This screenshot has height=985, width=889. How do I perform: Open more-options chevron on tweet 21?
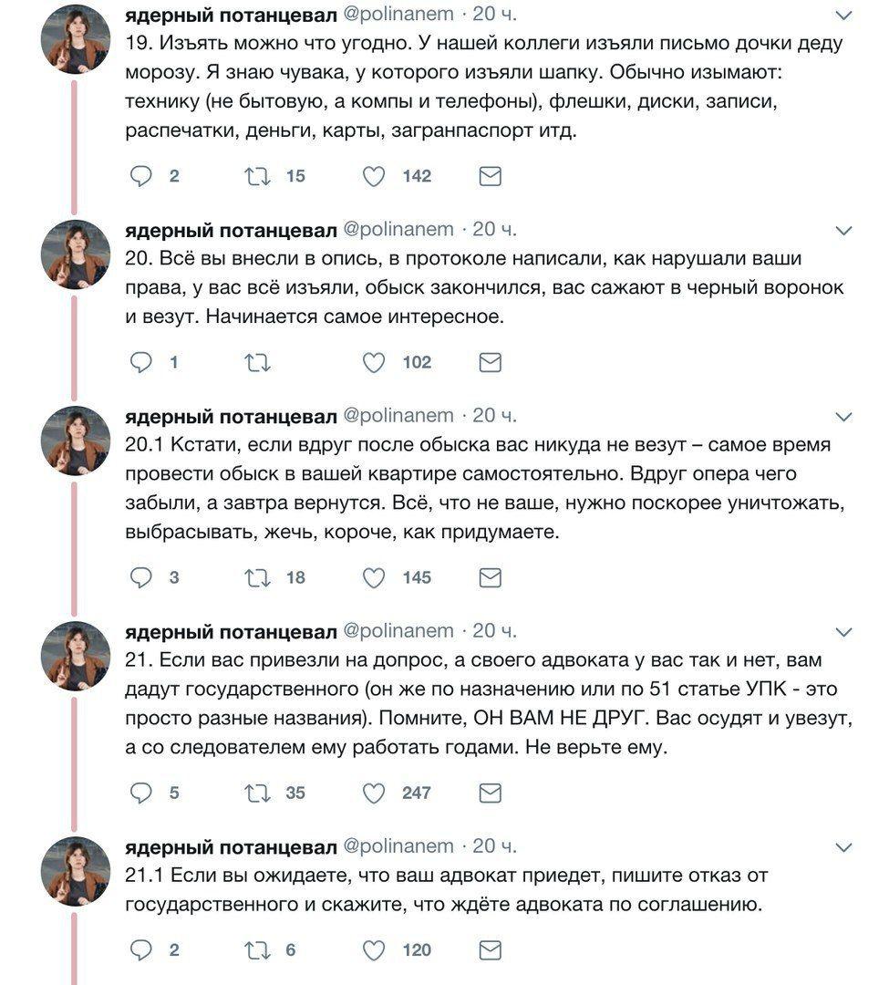coord(844,632)
